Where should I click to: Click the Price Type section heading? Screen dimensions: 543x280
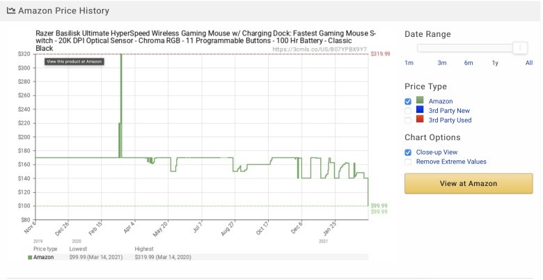[425, 86]
